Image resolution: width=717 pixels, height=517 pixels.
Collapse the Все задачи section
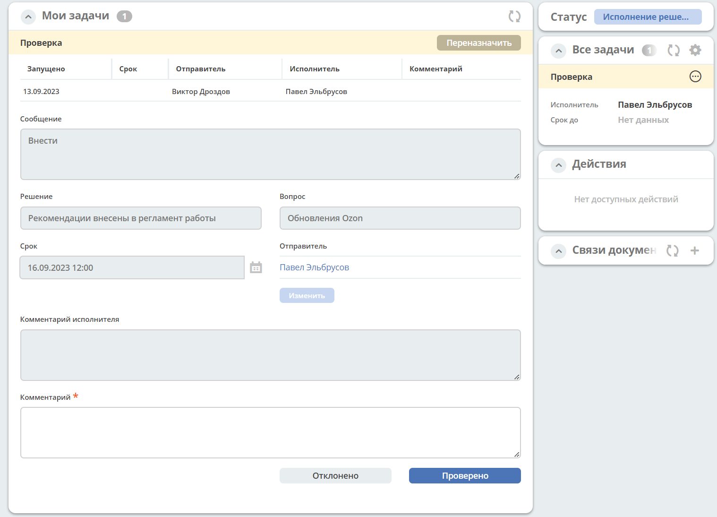558,51
